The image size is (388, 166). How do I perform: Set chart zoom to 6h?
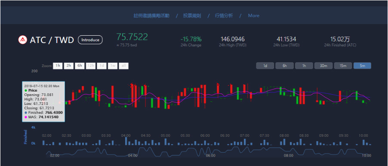tap(80, 66)
